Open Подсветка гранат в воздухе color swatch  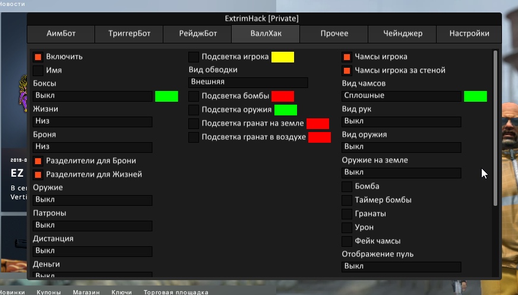320,137
